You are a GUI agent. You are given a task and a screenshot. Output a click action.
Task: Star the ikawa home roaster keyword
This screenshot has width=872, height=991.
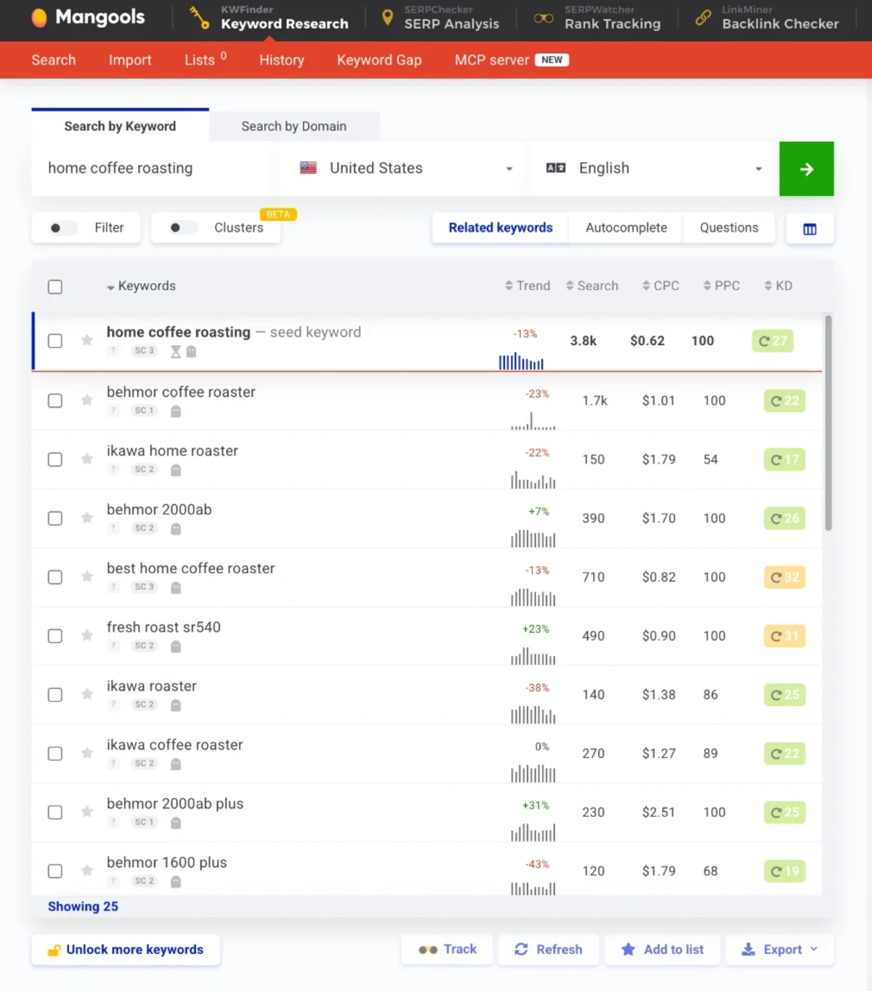point(86,458)
